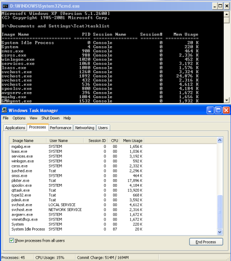This screenshot has height=261, width=231.
Task: Select the plister.exe process row
Action: coord(113,181)
